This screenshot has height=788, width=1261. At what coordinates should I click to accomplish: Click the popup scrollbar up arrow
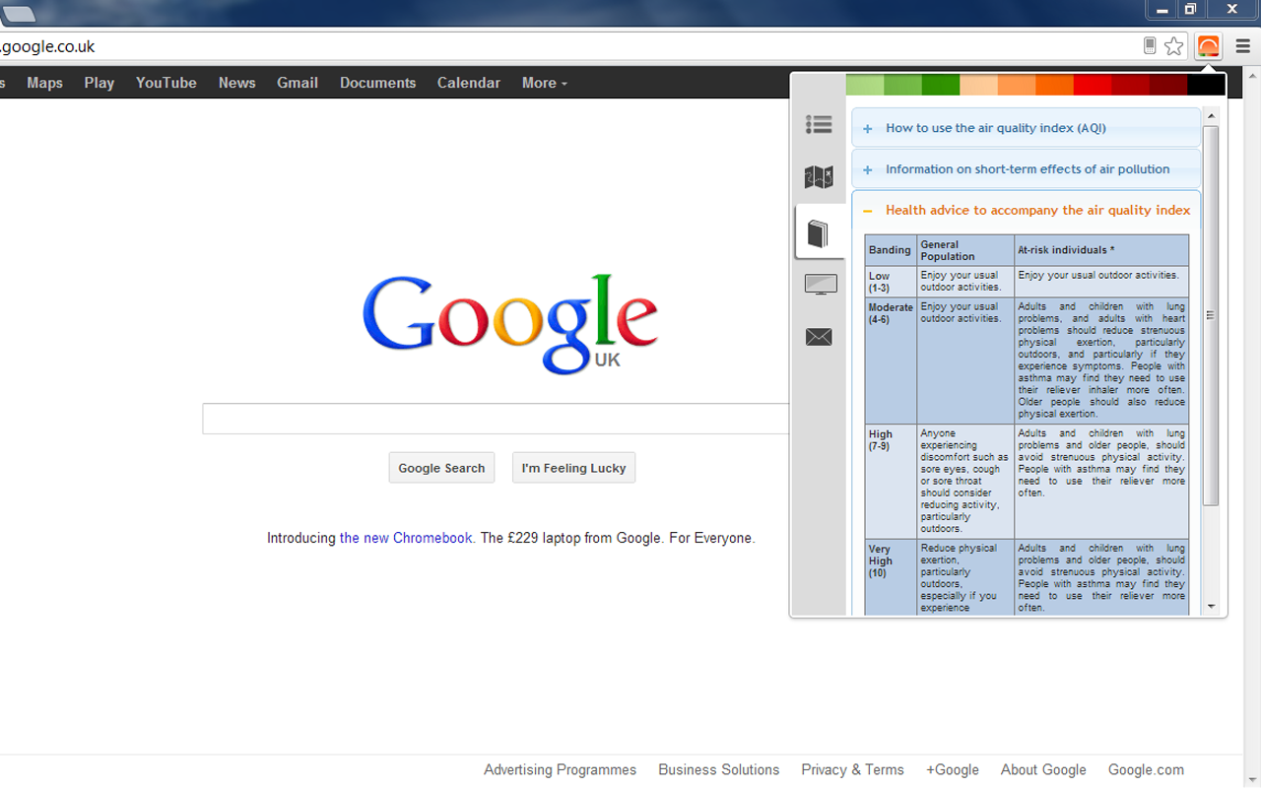pyautogui.click(x=1211, y=116)
